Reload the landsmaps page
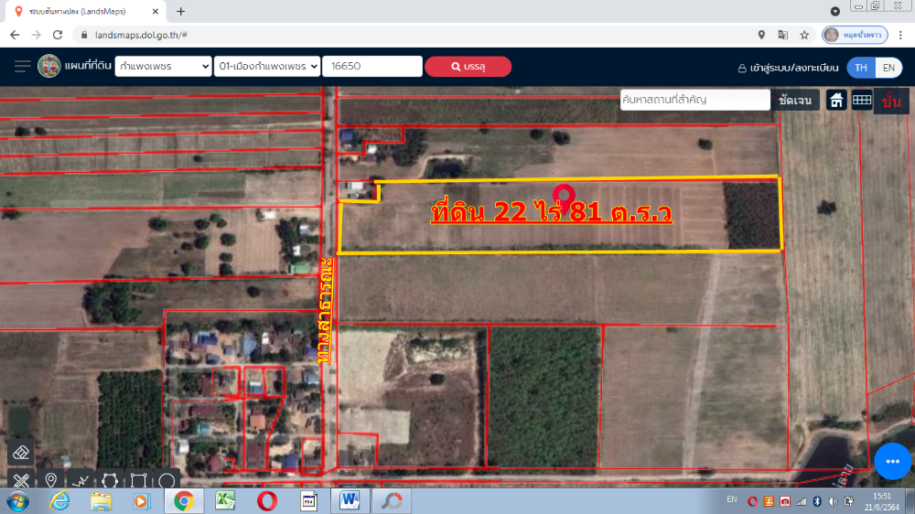This screenshot has height=514, width=915. [x=57, y=35]
